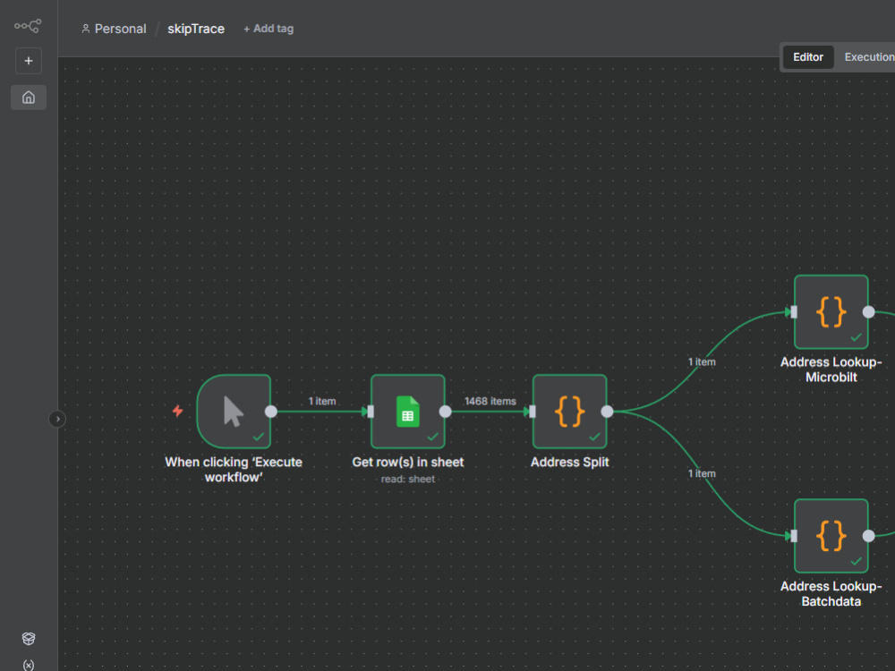Switch to the Editor tab
This screenshot has width=895, height=671.
[x=807, y=57]
